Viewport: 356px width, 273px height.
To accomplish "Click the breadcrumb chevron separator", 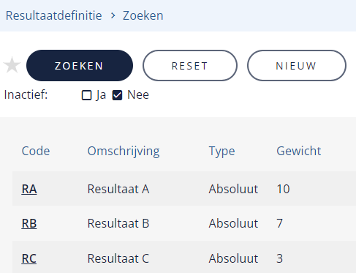I will tap(113, 15).
